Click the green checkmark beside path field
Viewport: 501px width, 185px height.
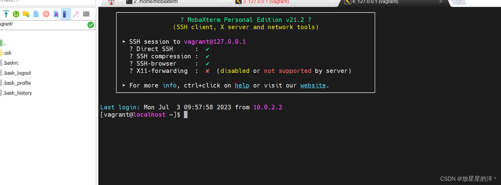(91, 25)
